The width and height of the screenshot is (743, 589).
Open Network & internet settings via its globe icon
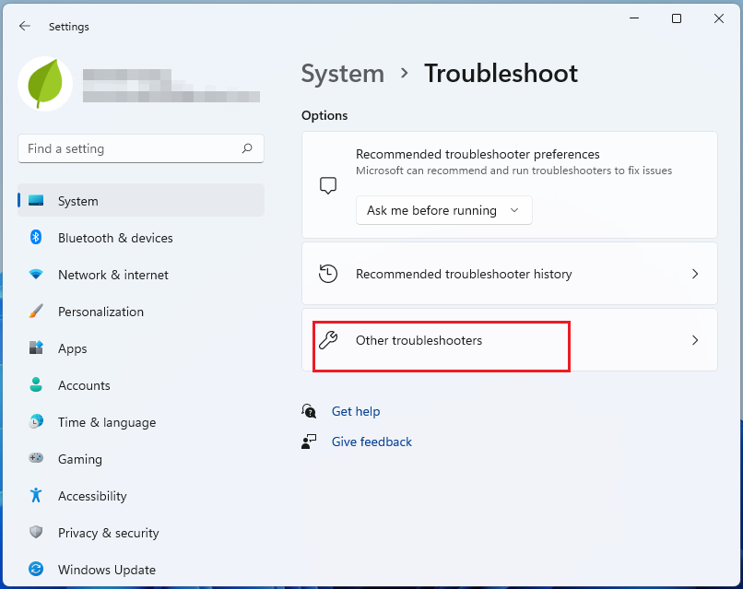point(37,275)
